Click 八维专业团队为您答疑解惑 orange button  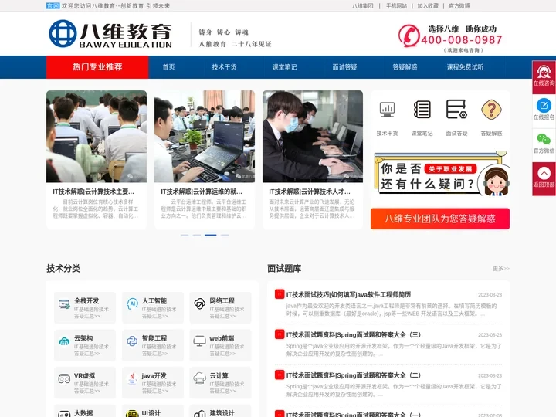[440, 219]
